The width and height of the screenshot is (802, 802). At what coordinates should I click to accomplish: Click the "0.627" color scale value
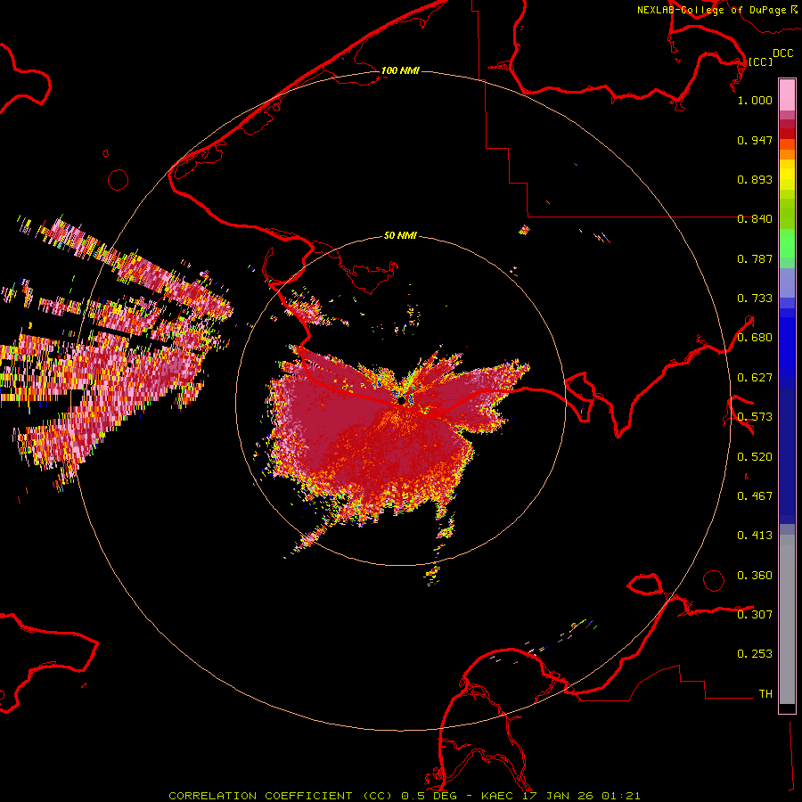click(x=755, y=378)
